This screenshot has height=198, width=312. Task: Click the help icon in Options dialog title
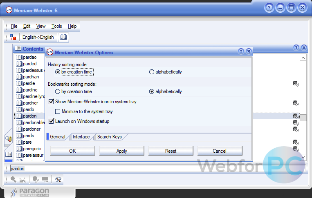click(241, 51)
